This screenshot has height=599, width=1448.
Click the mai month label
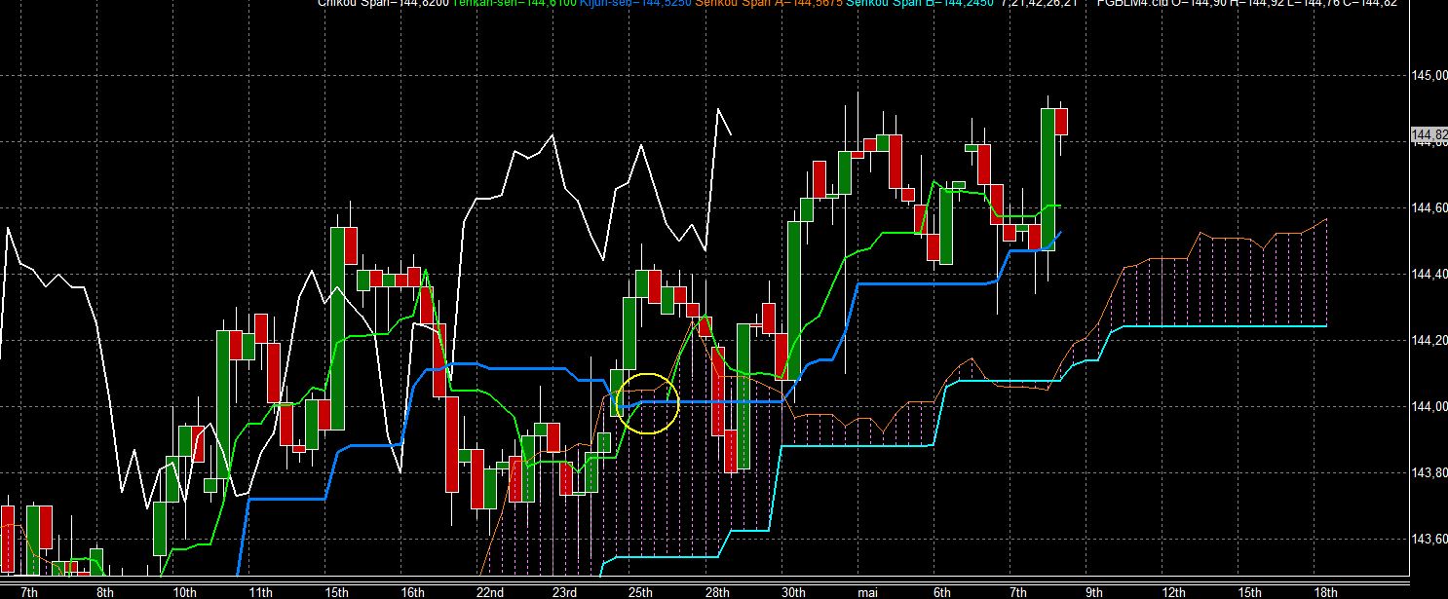point(865,592)
